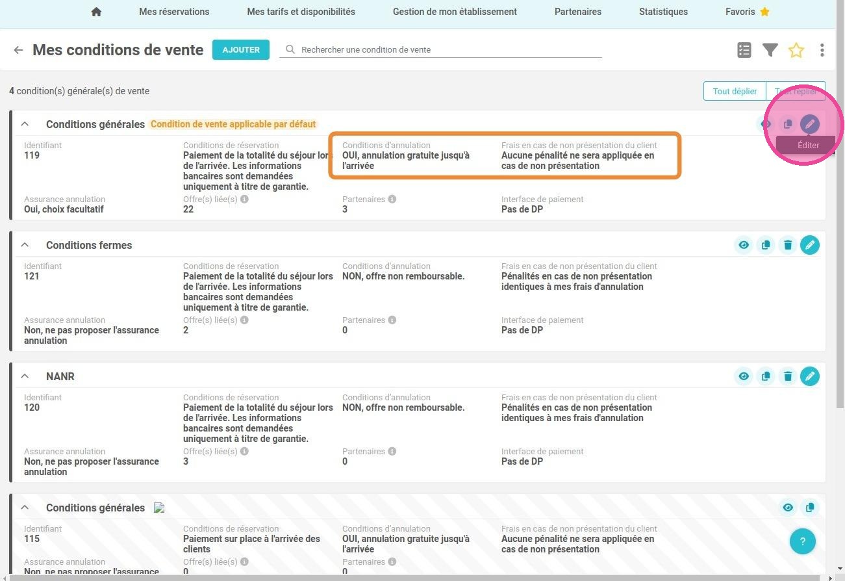Show Offre(s) liée(s) info for Conditions fermes
The height and width of the screenshot is (581, 845).
(x=244, y=320)
